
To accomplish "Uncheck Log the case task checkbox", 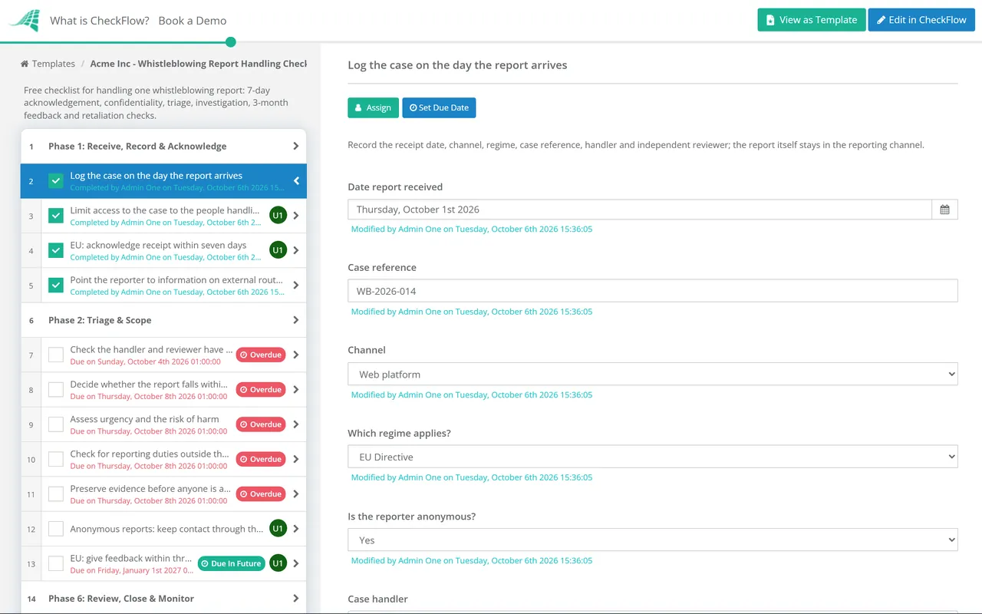I will (x=56, y=181).
